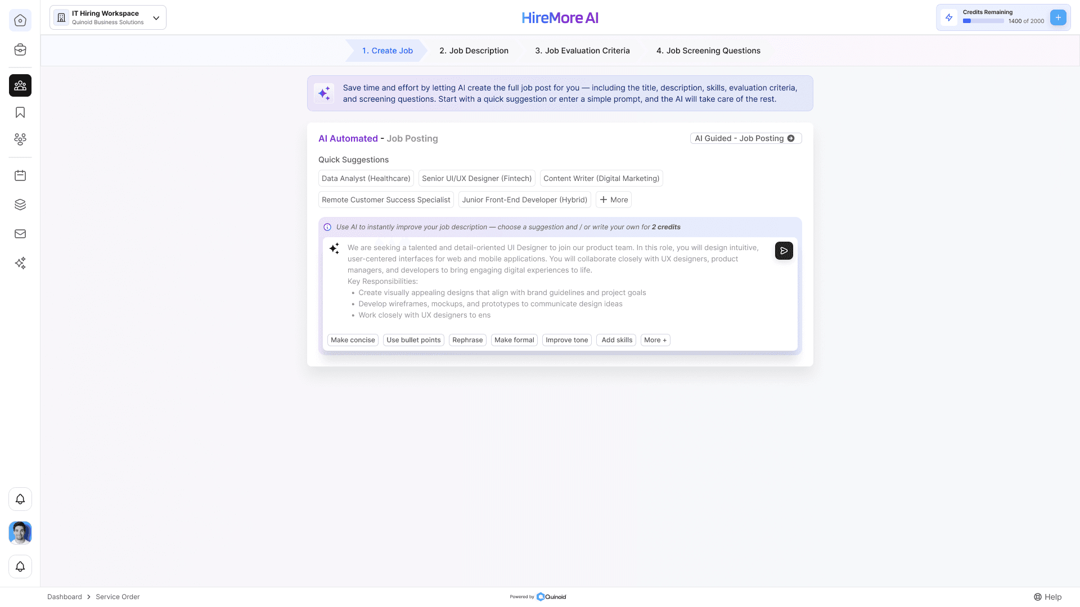Open the user profile avatar
This screenshot has height=607, width=1080.
(20, 533)
